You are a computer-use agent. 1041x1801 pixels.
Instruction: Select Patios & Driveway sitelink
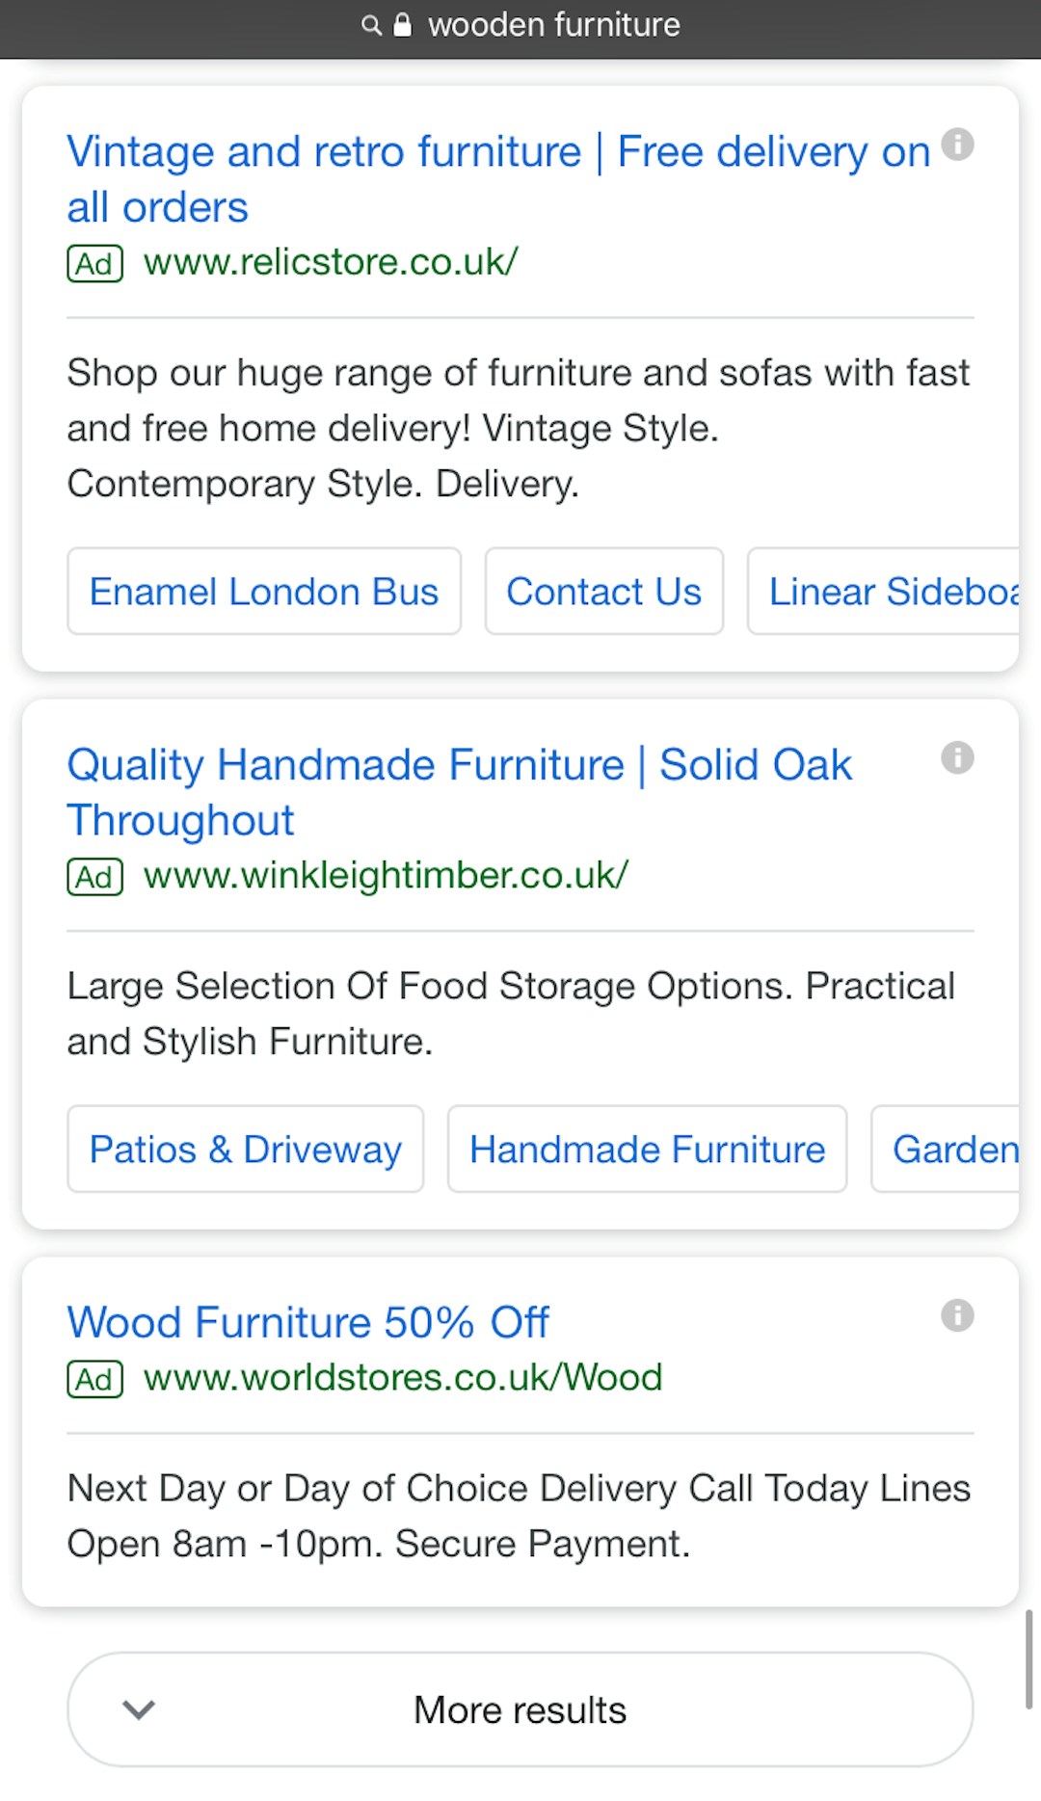coord(245,1150)
